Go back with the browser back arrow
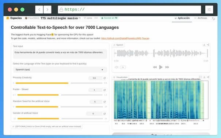 coord(39,9)
